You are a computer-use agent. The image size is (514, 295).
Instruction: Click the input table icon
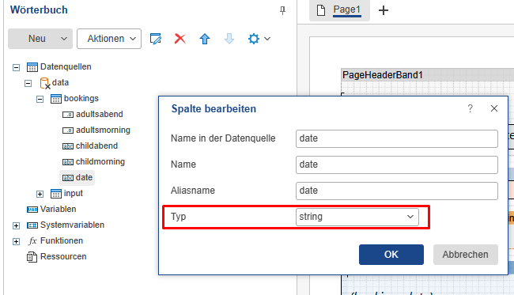pos(56,194)
